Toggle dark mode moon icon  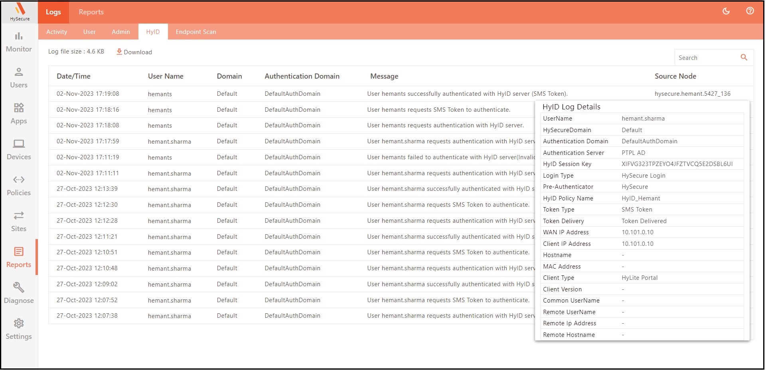click(726, 11)
